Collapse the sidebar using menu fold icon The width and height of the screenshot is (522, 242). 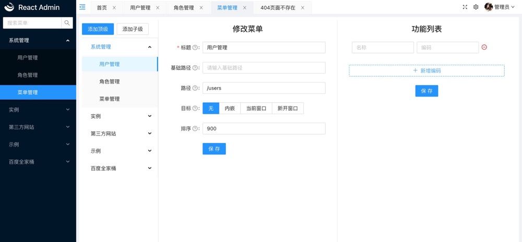point(82,7)
